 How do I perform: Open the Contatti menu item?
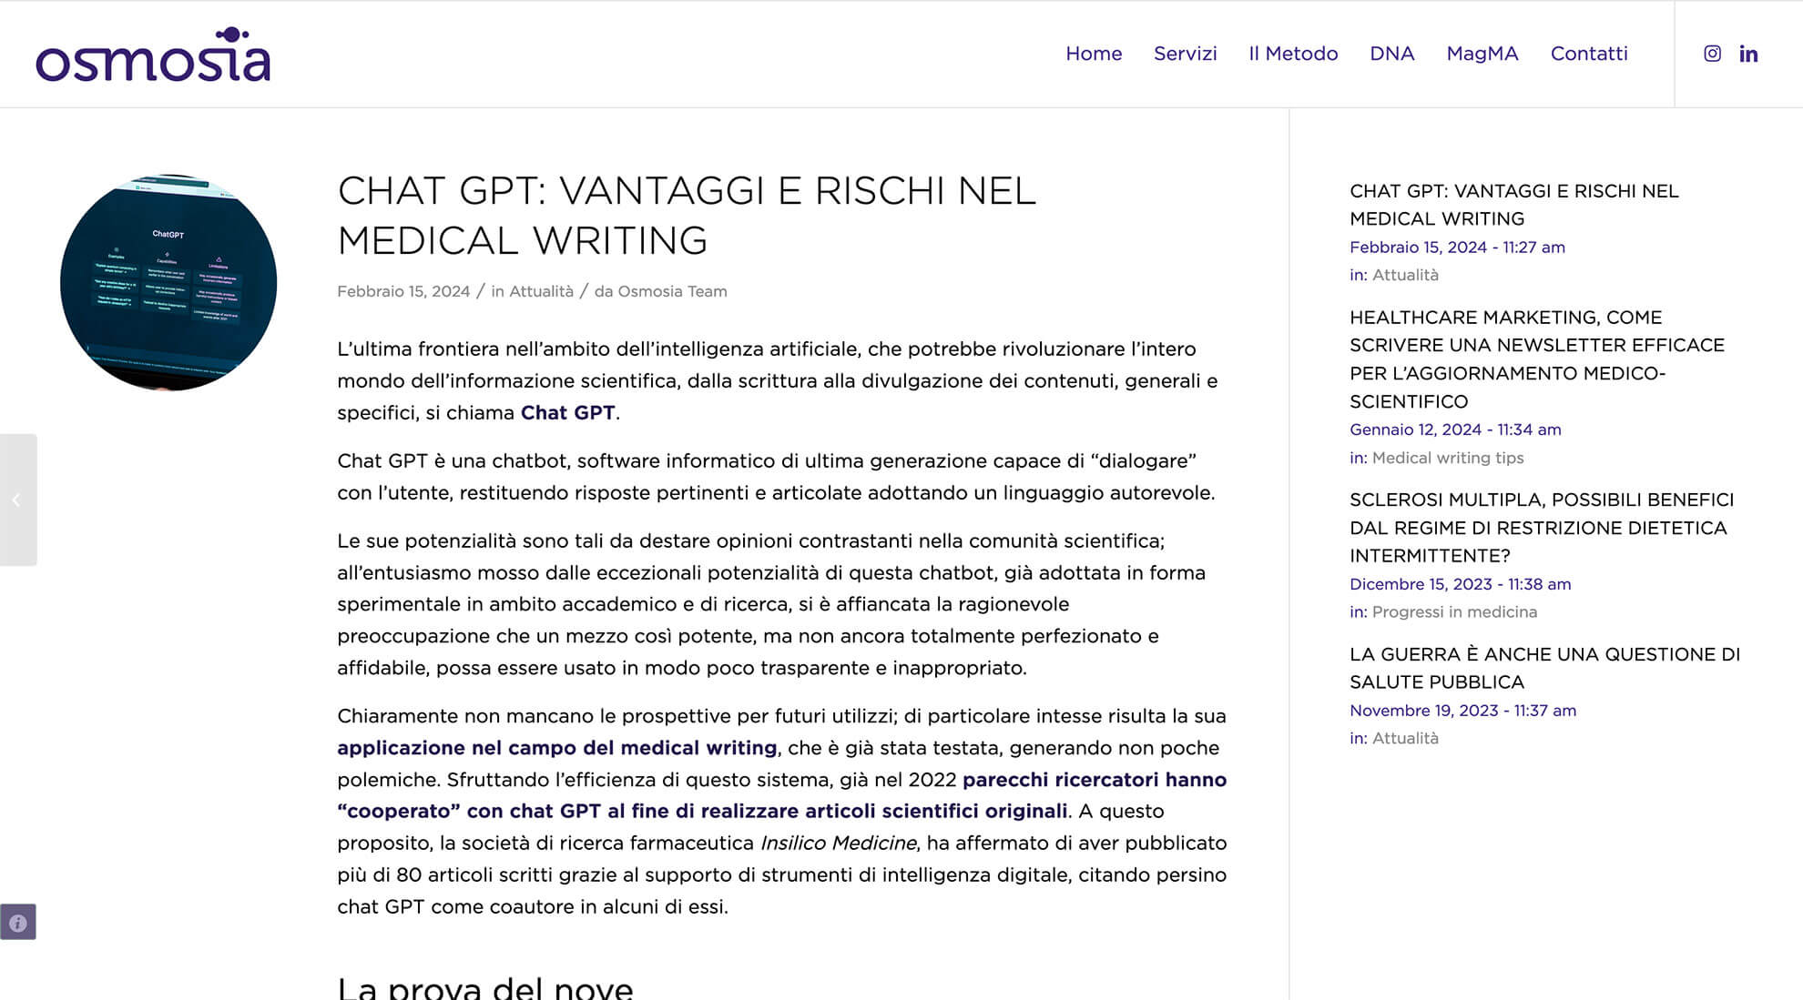1588,54
